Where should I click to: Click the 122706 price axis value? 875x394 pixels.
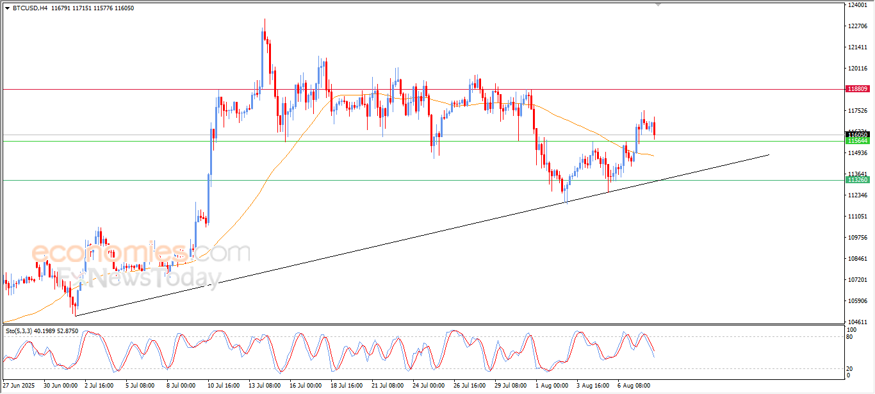click(x=857, y=26)
